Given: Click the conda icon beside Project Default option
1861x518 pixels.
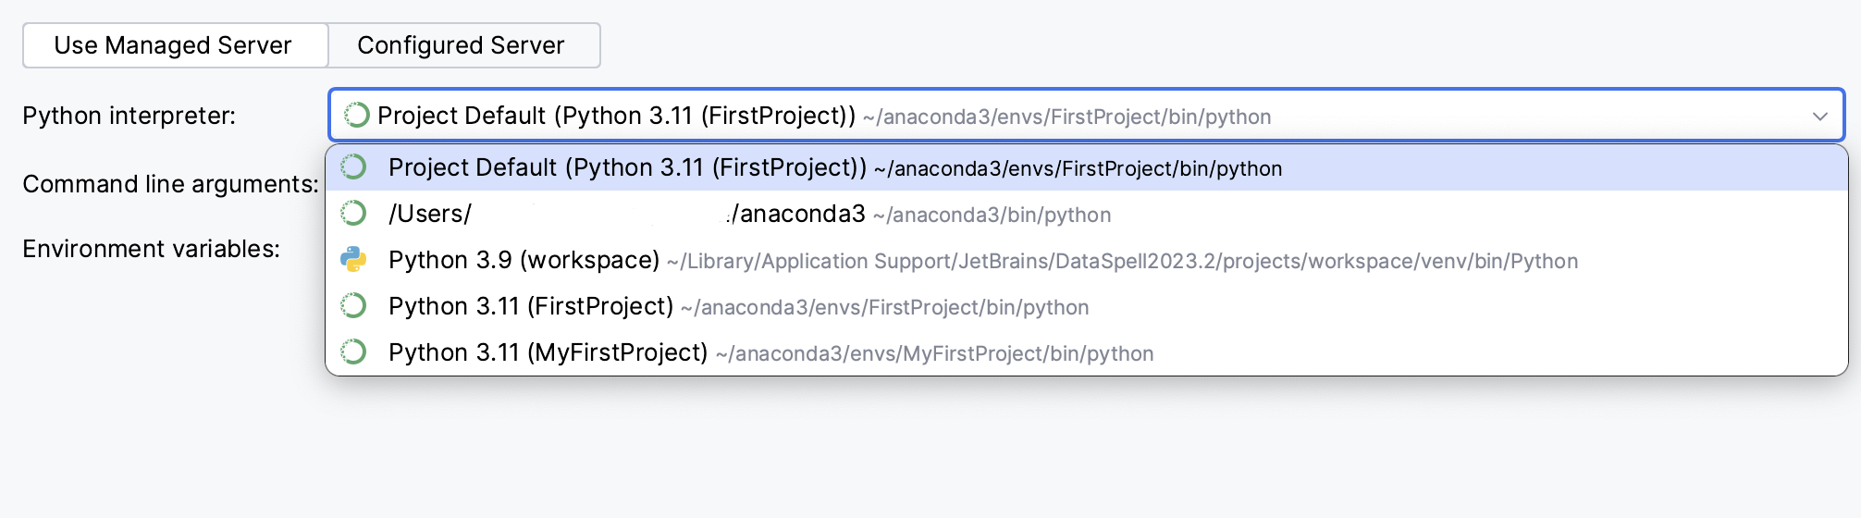Looking at the screenshot, I should click(x=353, y=167).
